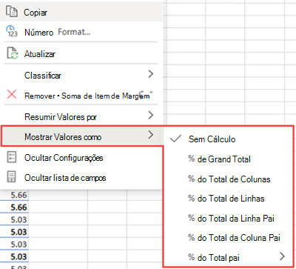296x269 pixels.
Task: Choose % do Total da Linha Pai
Action: click(x=229, y=218)
